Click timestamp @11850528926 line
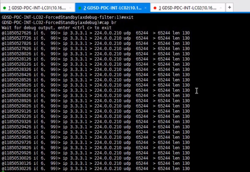Viewport: 250px width, 172px height. click(x=96, y=101)
